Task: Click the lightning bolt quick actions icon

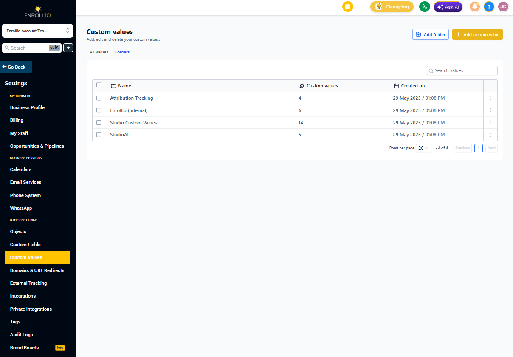Action: [x=68, y=48]
